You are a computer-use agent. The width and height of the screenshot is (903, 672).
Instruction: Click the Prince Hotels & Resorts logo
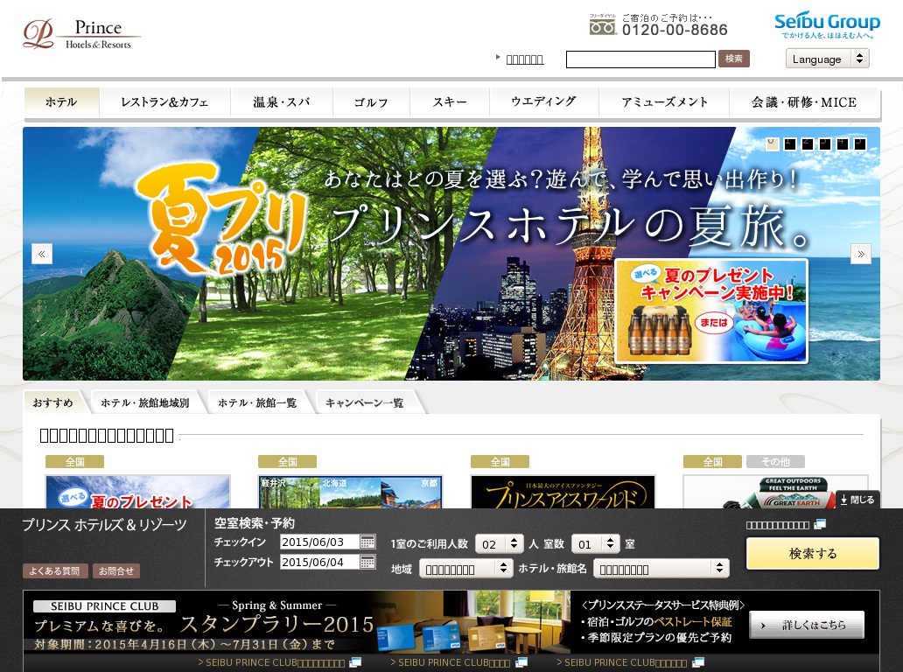tap(80, 34)
